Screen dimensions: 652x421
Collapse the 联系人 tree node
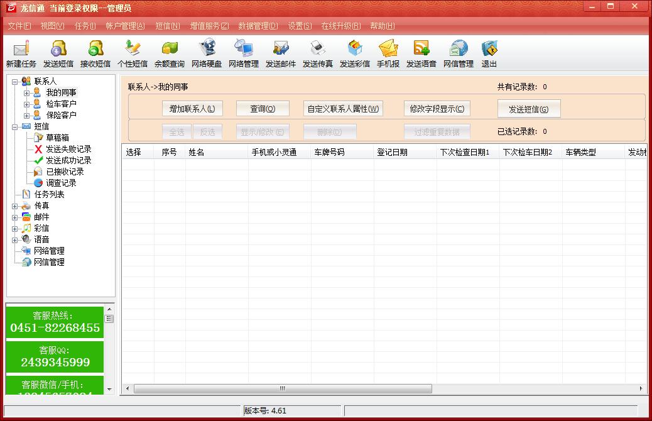[x=15, y=81]
